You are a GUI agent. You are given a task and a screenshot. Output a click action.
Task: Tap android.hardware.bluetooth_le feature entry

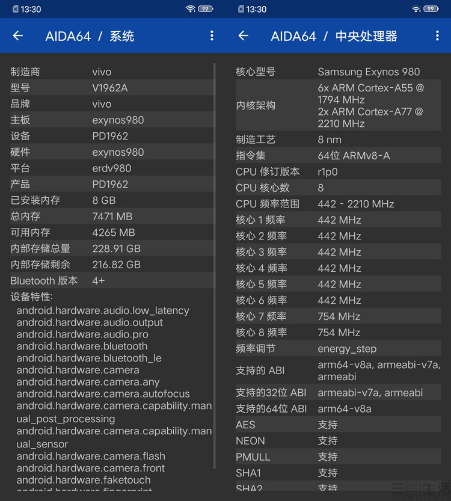coord(89,358)
